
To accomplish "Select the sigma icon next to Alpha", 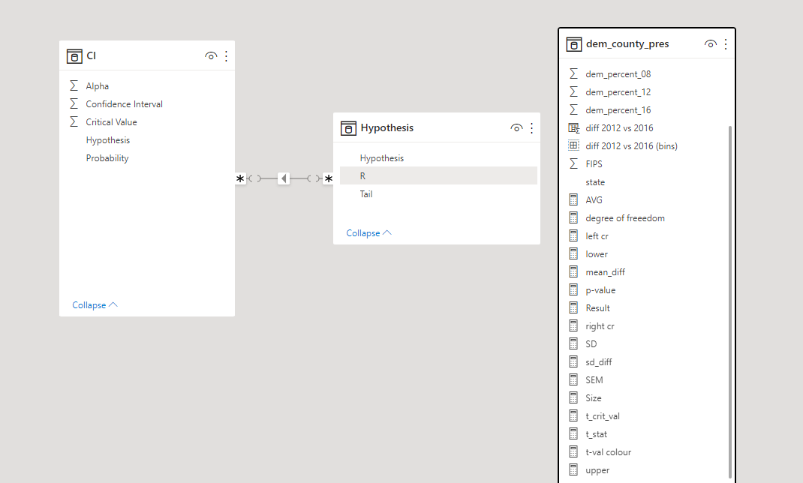I will pos(75,85).
